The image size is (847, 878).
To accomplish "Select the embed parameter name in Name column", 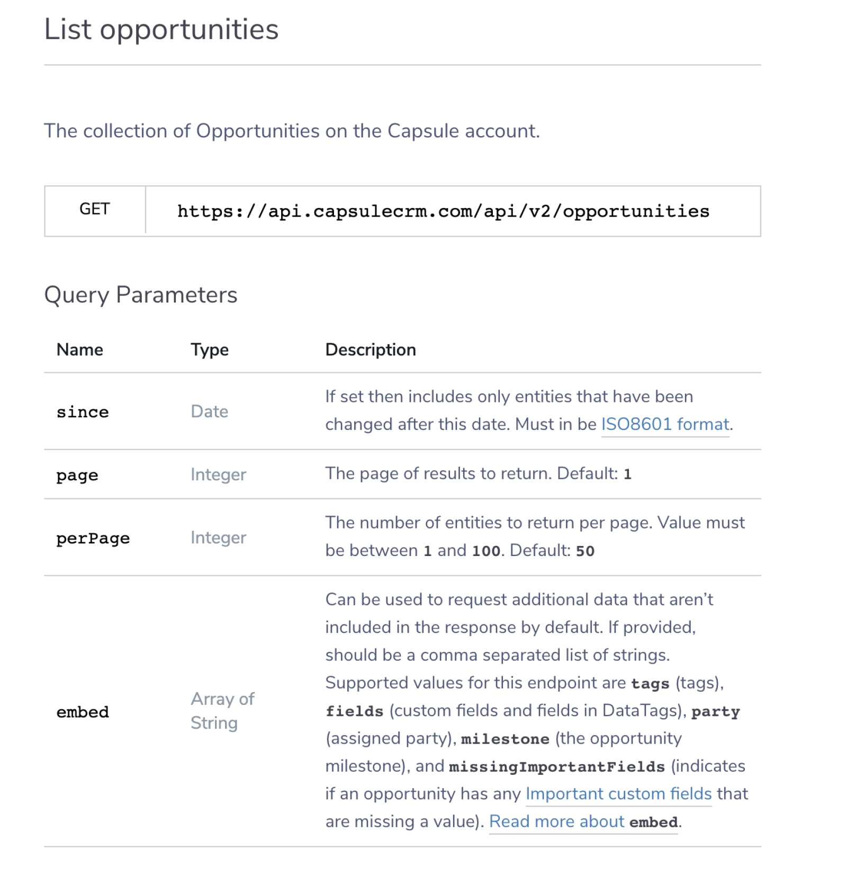I will pos(83,712).
